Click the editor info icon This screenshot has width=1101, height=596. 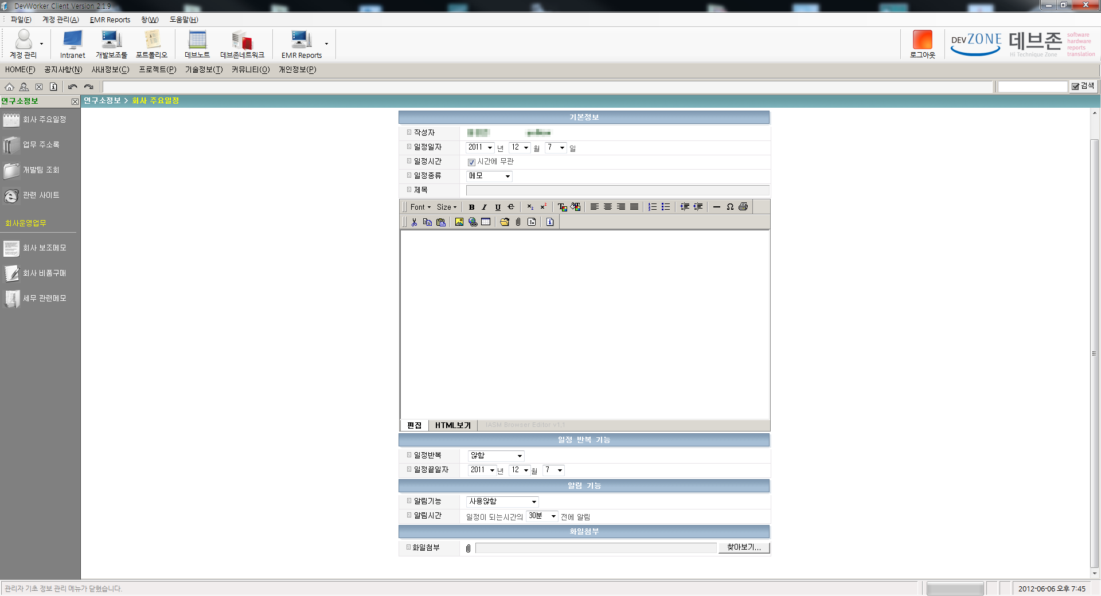[550, 222]
